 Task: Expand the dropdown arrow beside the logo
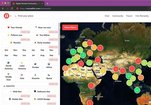10,16
